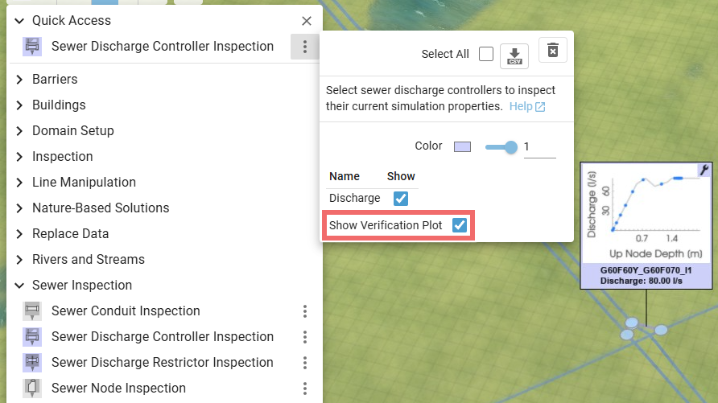
Task: Click the Color swatch box
Action: pyautogui.click(x=462, y=146)
